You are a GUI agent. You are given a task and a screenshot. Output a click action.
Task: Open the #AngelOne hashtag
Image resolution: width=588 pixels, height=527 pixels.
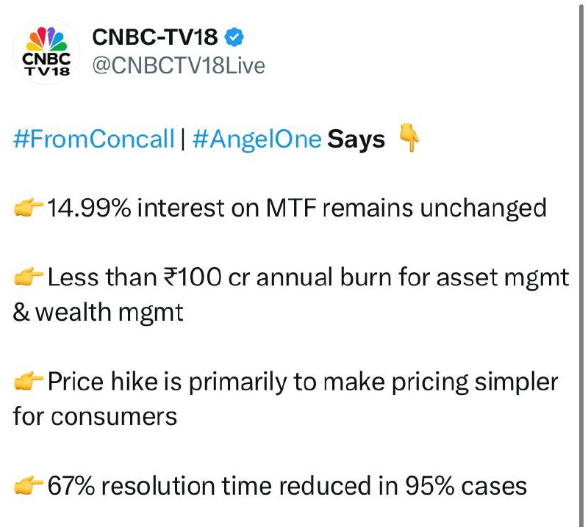tap(257, 139)
